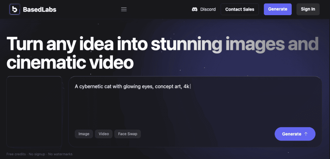Open the hamburger navigation menu
Viewport: 330px width, 159px height.
(124, 9)
